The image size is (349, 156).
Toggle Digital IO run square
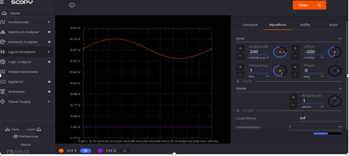pyautogui.click(x=49, y=82)
